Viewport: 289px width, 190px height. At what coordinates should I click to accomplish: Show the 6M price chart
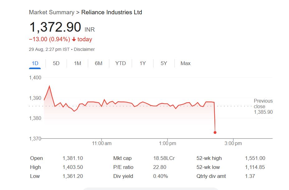coord(98,63)
